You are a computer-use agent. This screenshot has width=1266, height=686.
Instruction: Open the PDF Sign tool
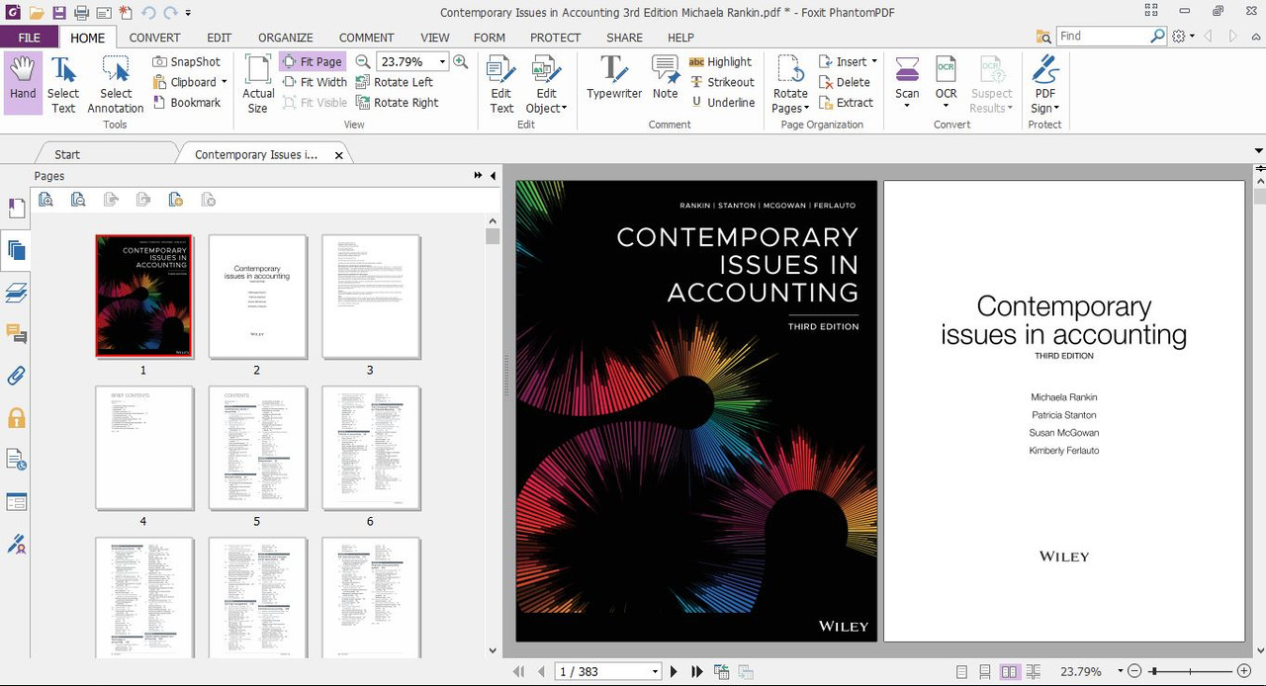1045,83
